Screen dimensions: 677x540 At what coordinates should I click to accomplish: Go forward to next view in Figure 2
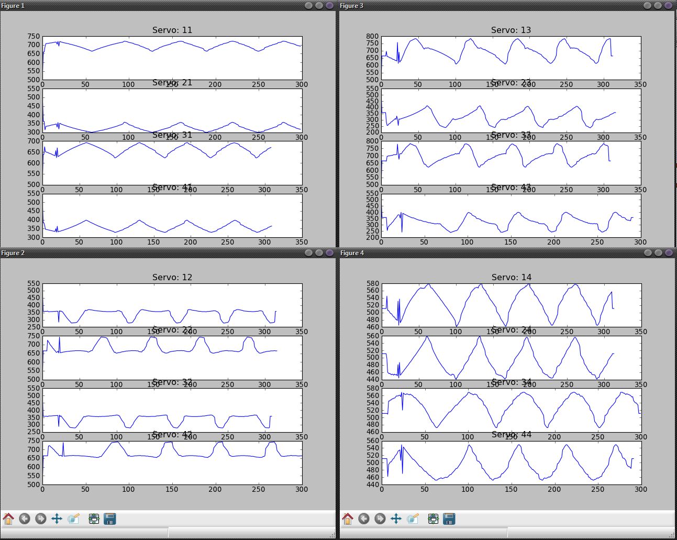pos(41,519)
